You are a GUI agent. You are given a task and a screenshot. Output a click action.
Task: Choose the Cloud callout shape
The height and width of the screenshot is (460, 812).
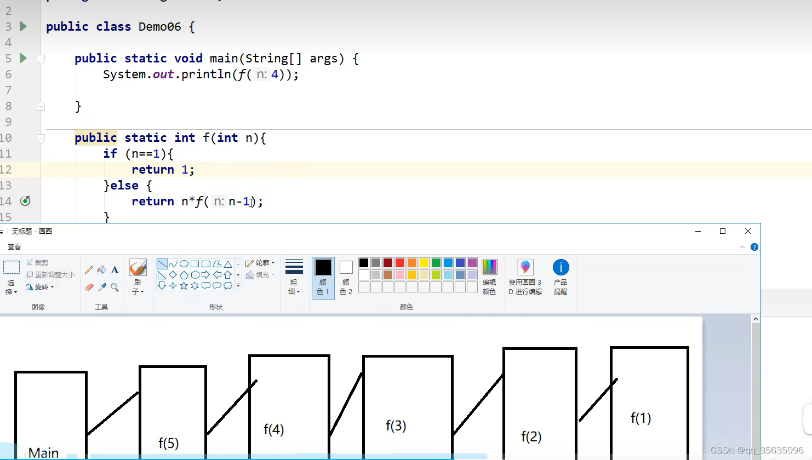(228, 285)
